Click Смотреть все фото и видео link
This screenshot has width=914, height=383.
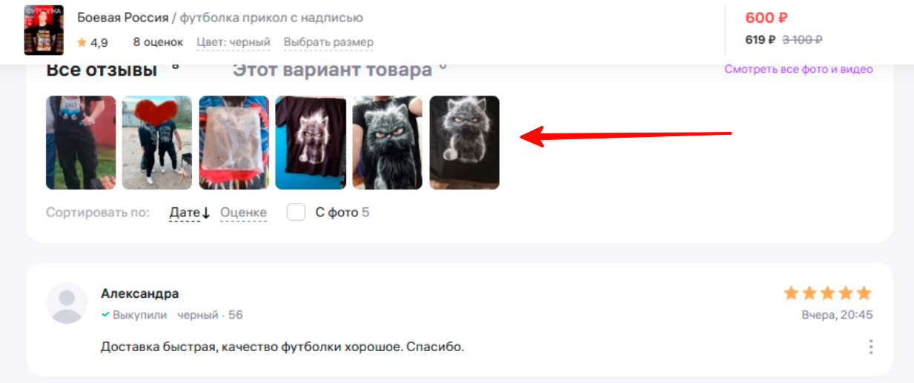tap(798, 70)
